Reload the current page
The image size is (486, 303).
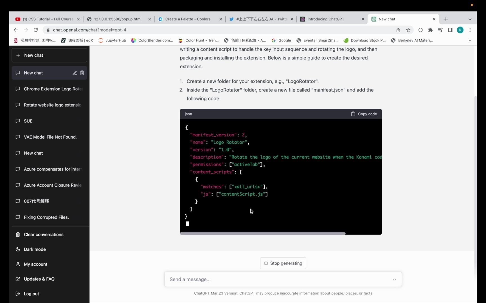(36, 30)
